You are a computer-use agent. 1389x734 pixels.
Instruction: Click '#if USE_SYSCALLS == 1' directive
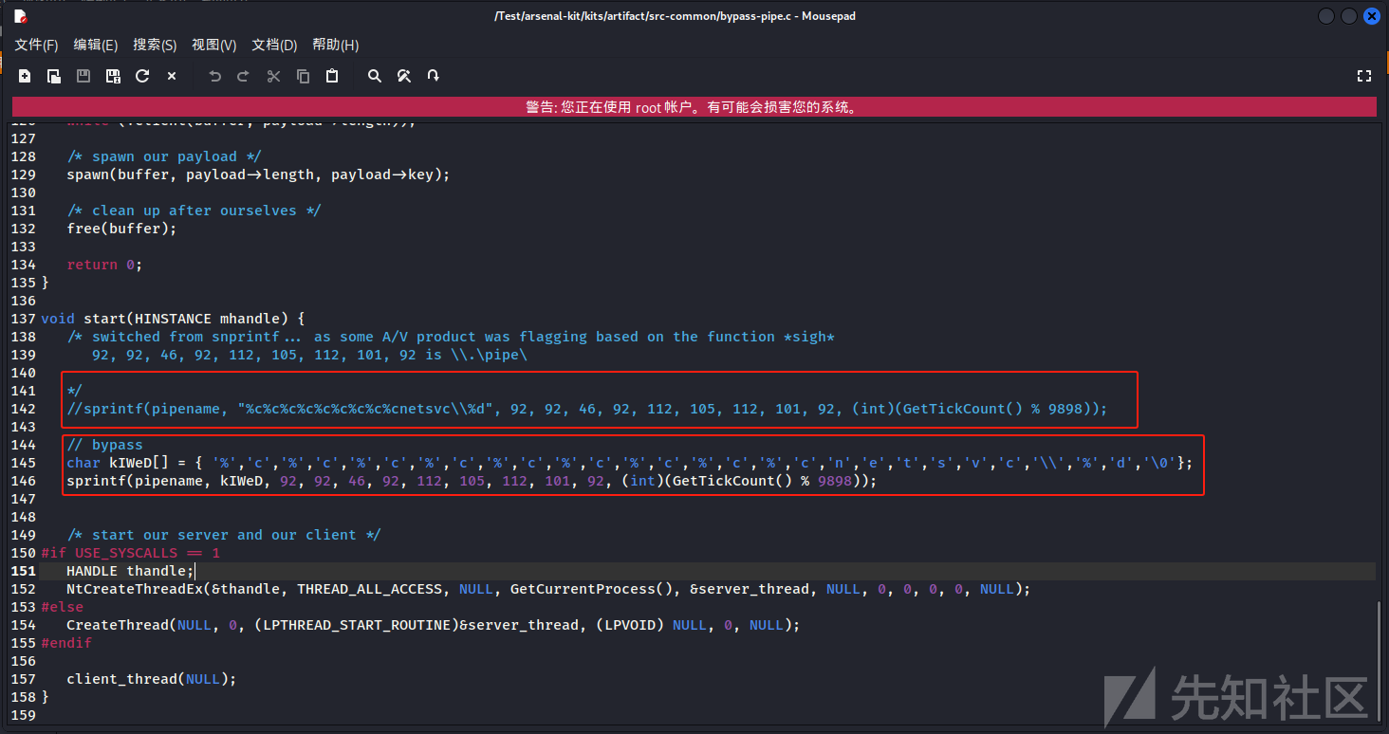click(130, 553)
